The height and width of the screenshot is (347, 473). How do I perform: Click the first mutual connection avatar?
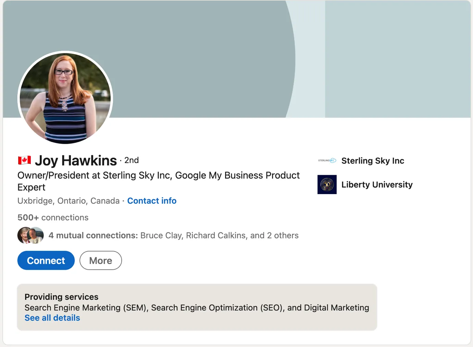pos(23,235)
